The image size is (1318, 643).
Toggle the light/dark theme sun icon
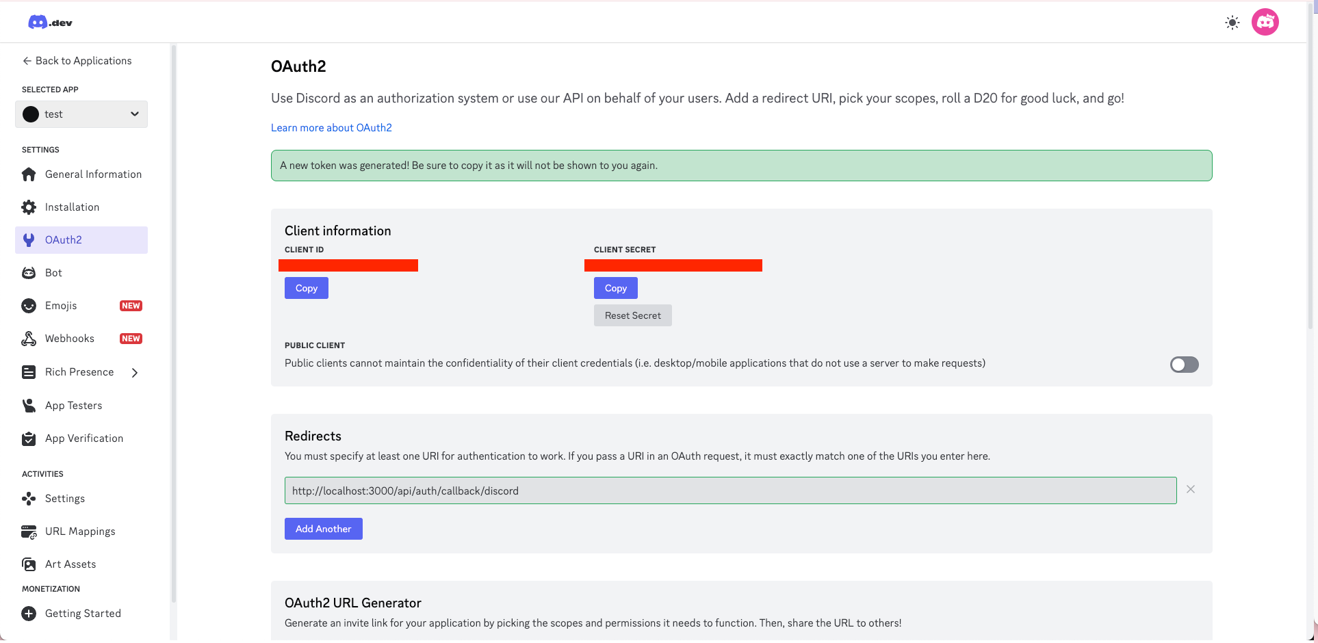(x=1232, y=23)
